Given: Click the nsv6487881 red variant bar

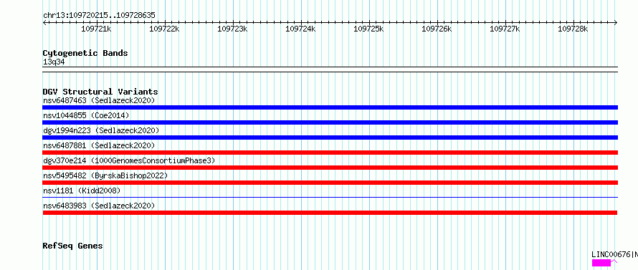Looking at the screenshot, I should 330,153.
